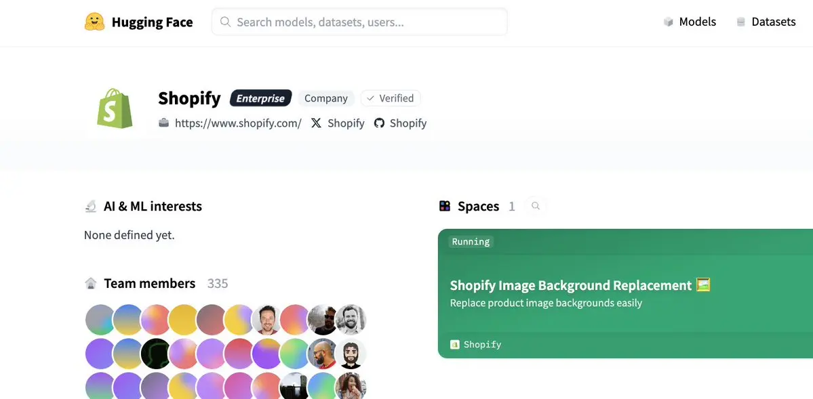Click the Running status badge
813x399 pixels.
pyautogui.click(x=471, y=241)
